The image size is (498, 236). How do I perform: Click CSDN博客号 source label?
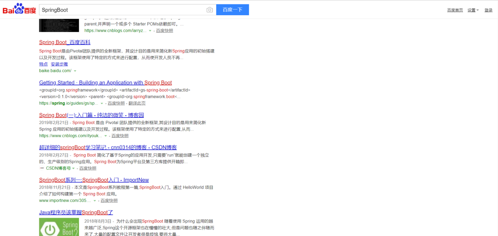(x=58, y=168)
